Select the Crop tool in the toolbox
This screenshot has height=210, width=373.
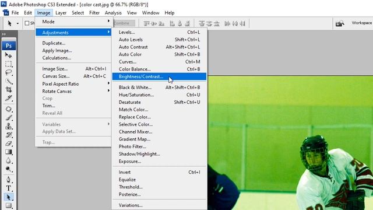tap(8, 89)
